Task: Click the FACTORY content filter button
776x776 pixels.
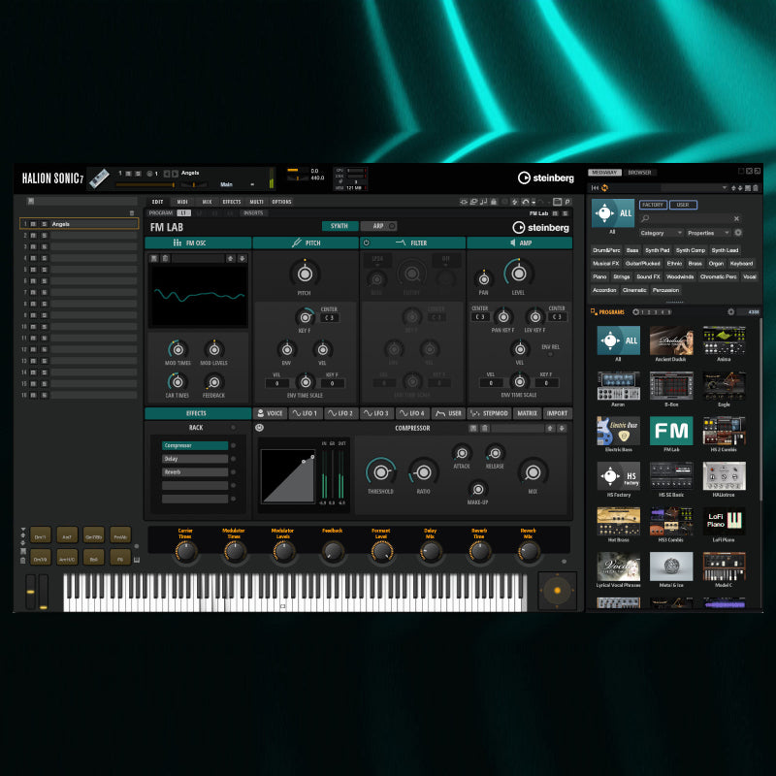Action: [653, 205]
